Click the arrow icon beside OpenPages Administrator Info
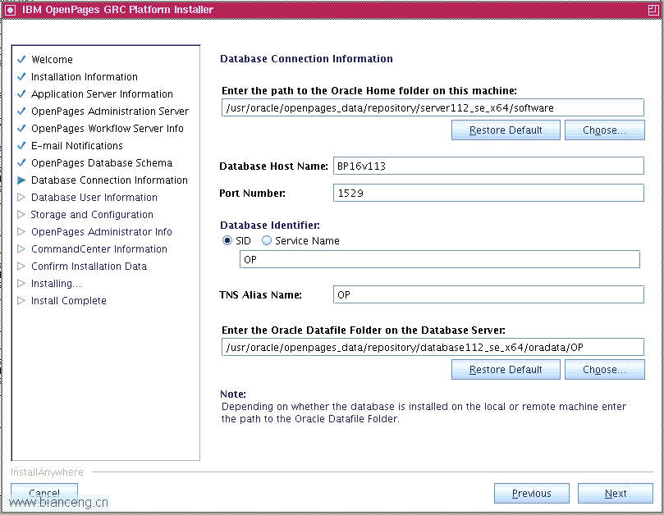664x515 pixels. pos(21,231)
